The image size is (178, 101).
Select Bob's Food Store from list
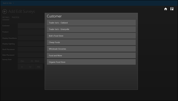point(91,36)
